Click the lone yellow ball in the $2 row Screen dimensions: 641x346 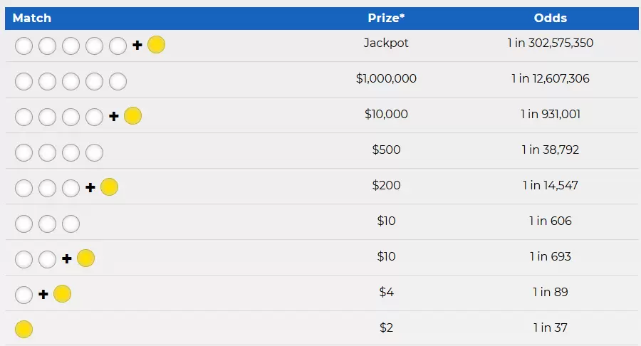(x=24, y=330)
